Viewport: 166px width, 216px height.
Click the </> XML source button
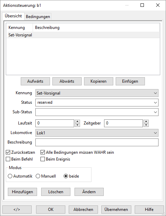17,210
